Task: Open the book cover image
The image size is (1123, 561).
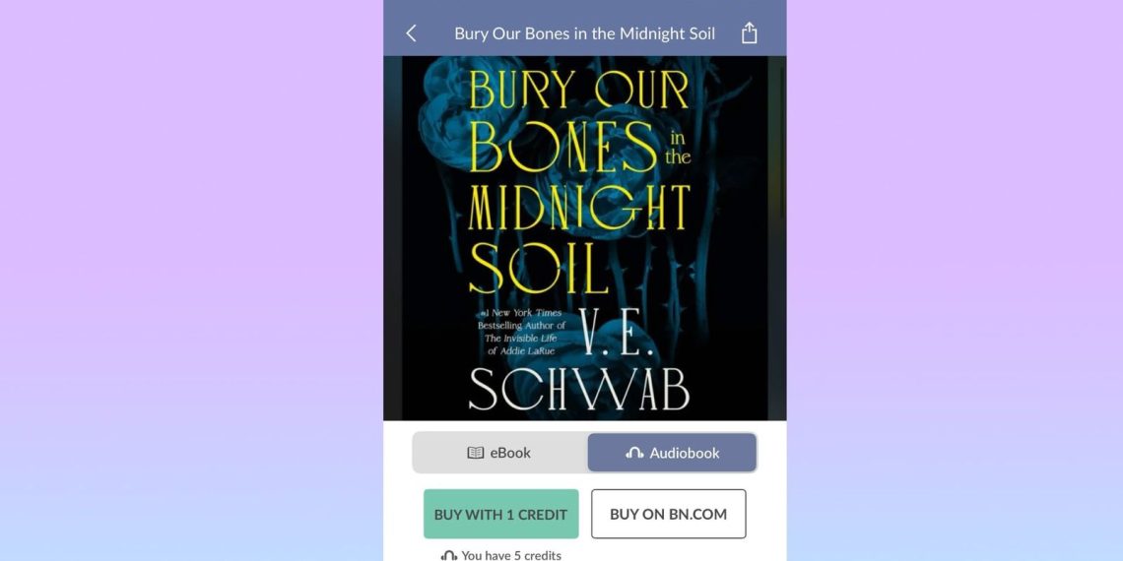Action: pyautogui.click(x=584, y=238)
